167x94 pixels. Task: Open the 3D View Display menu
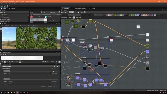click(x=29, y=26)
